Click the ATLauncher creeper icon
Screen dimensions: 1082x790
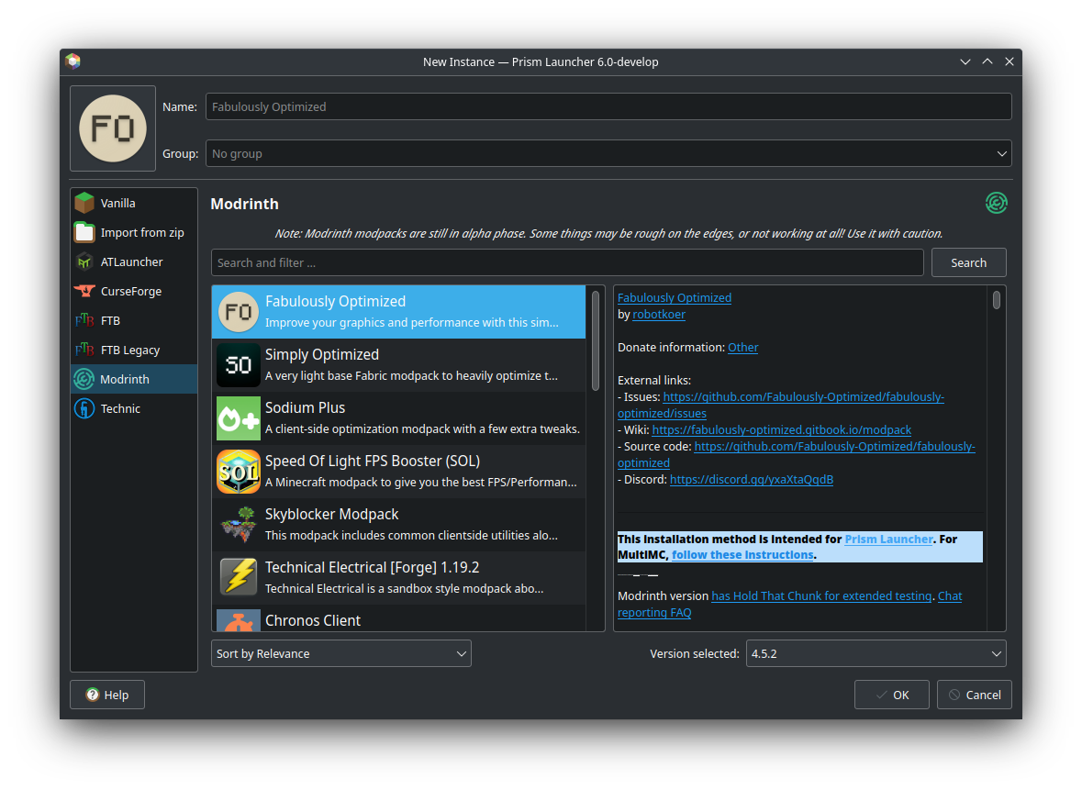[84, 261]
